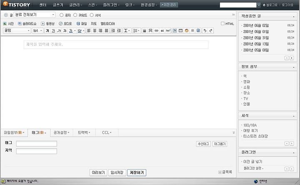Screen dimensions: 300x185
Task: Switch to the 파일첨부 tab
Action: pyautogui.click(x=14, y=133)
